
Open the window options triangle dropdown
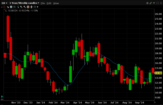click(154, 3)
